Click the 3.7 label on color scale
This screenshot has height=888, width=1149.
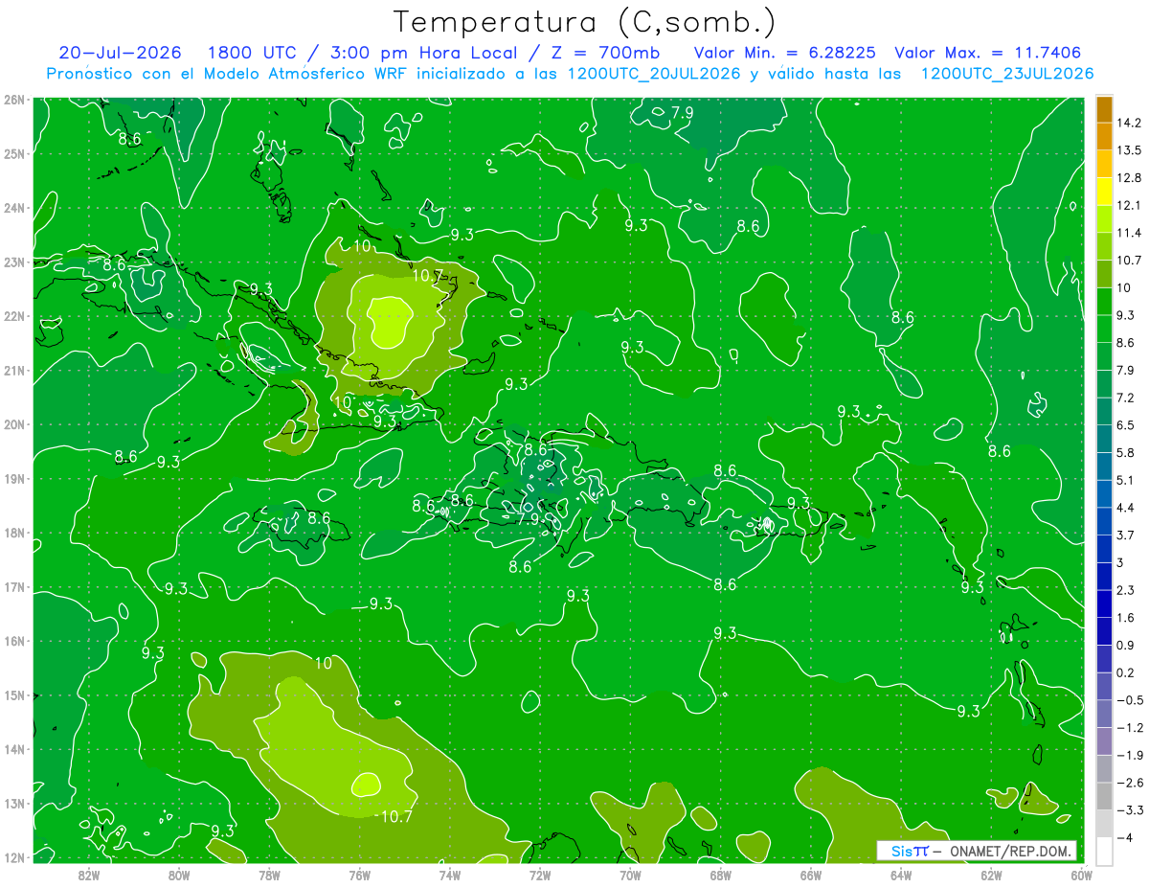pos(1126,535)
